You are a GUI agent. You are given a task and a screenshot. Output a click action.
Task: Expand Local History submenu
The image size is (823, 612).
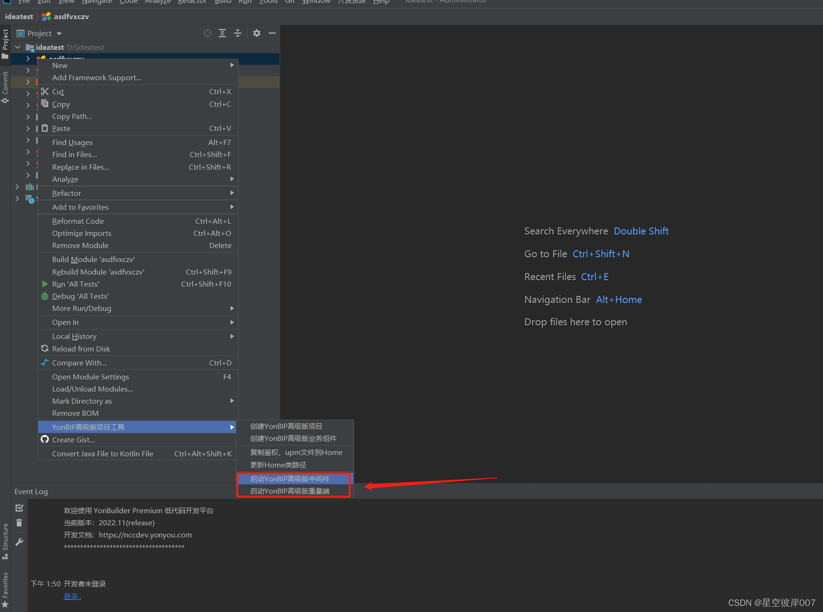click(x=138, y=337)
